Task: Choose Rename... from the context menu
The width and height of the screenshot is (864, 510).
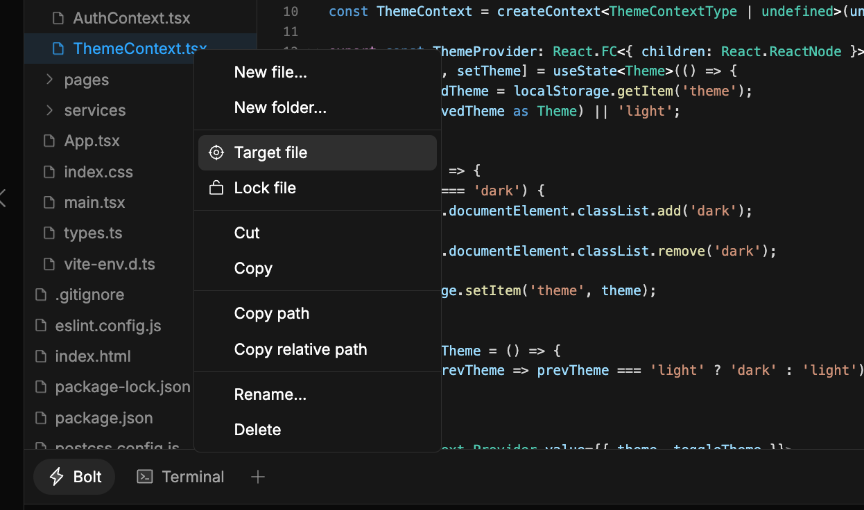Action: coord(270,394)
